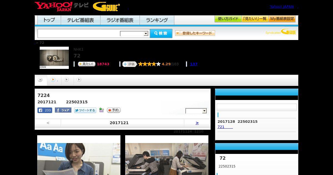Open the 72 hours program thumbnail
The height and width of the screenshot is (175, 333).
tap(54, 58)
